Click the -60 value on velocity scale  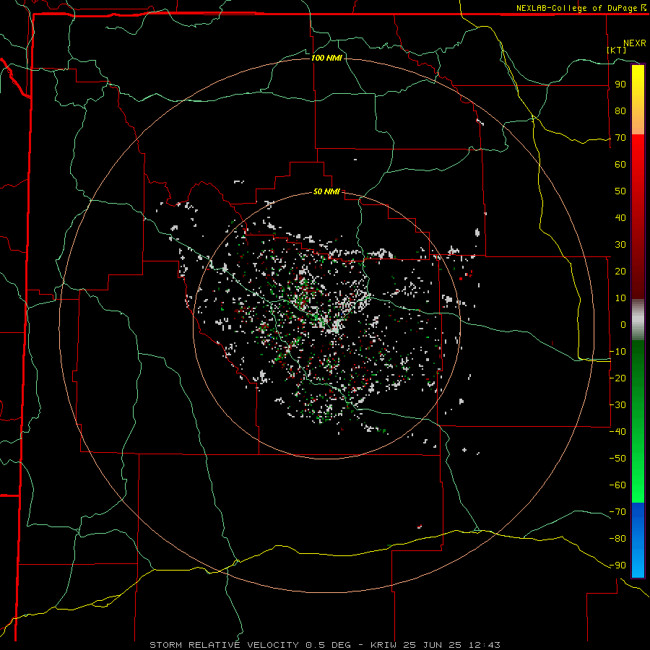point(617,485)
